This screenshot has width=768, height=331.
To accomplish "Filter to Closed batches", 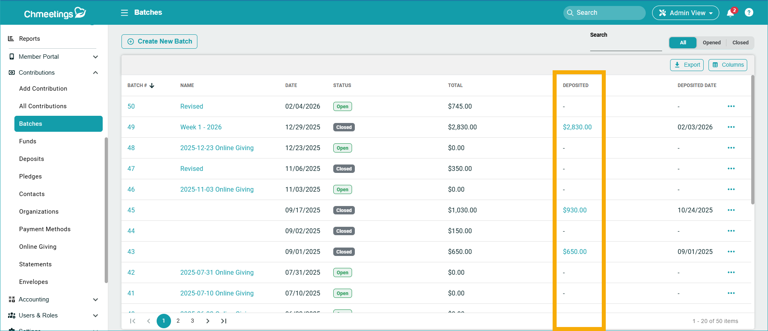I will point(740,43).
